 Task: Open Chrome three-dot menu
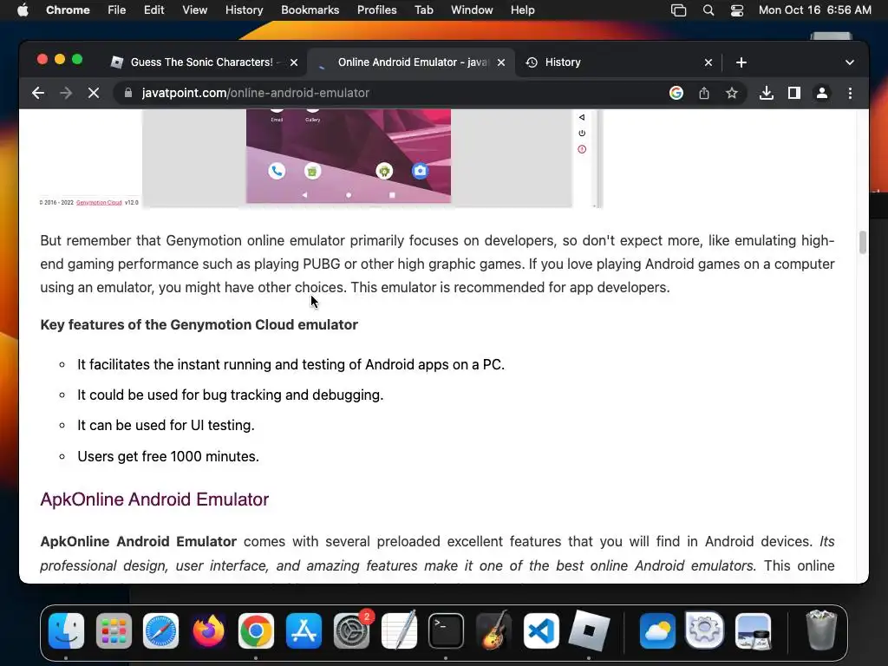(x=850, y=93)
